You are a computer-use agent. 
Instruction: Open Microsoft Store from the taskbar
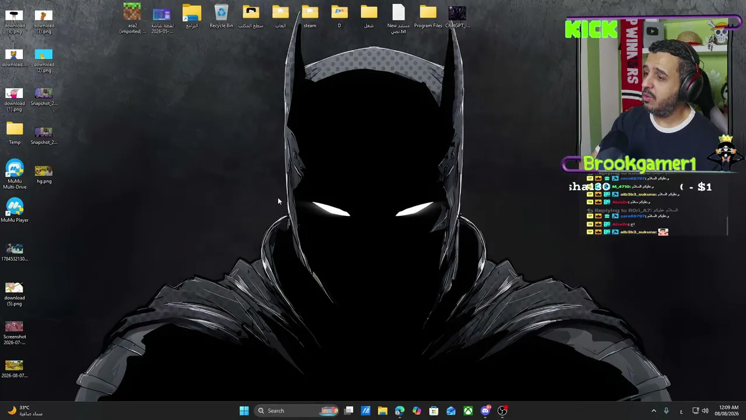434,411
